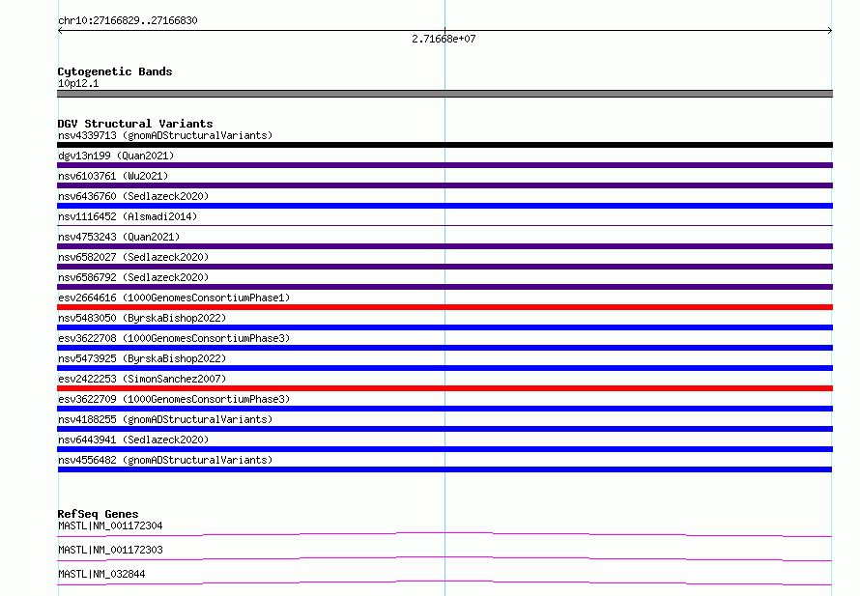Open variant esv2422253 (SimonSanchez2007) label
Screen dimensions: 860x596
pos(142,379)
